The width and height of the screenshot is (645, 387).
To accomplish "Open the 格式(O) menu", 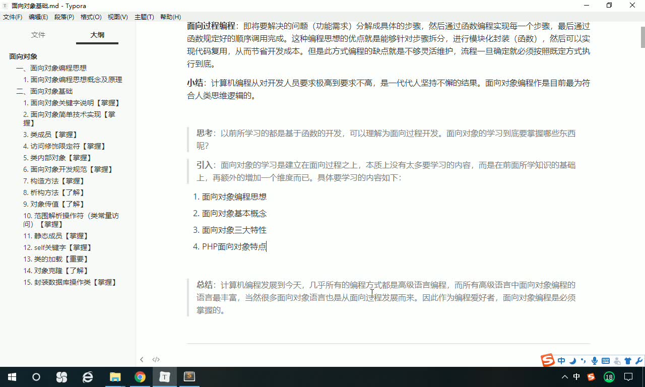I will click(91, 17).
